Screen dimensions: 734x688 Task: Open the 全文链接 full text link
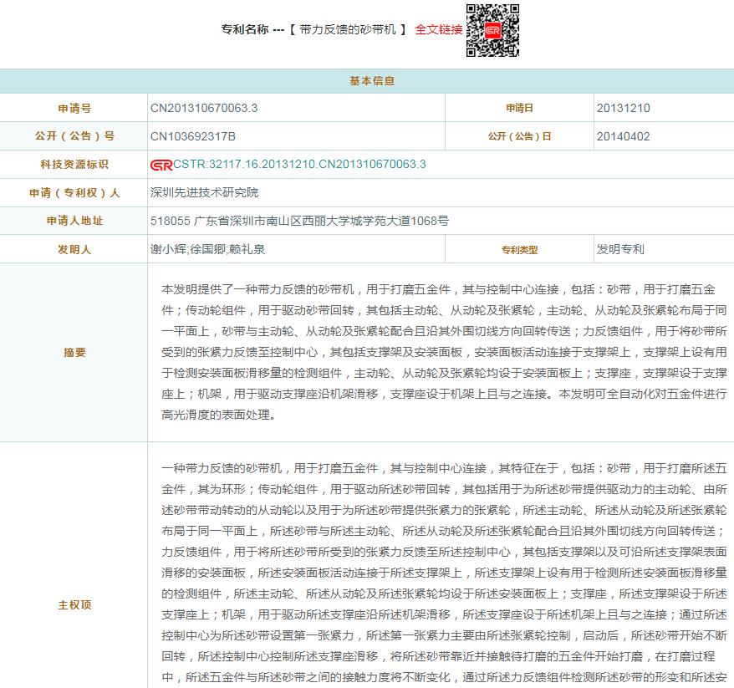point(439,29)
